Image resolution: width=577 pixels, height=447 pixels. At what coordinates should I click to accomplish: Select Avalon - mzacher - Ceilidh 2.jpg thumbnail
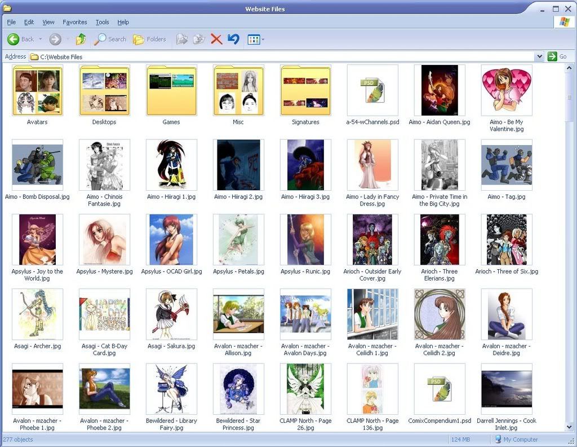tap(440, 314)
